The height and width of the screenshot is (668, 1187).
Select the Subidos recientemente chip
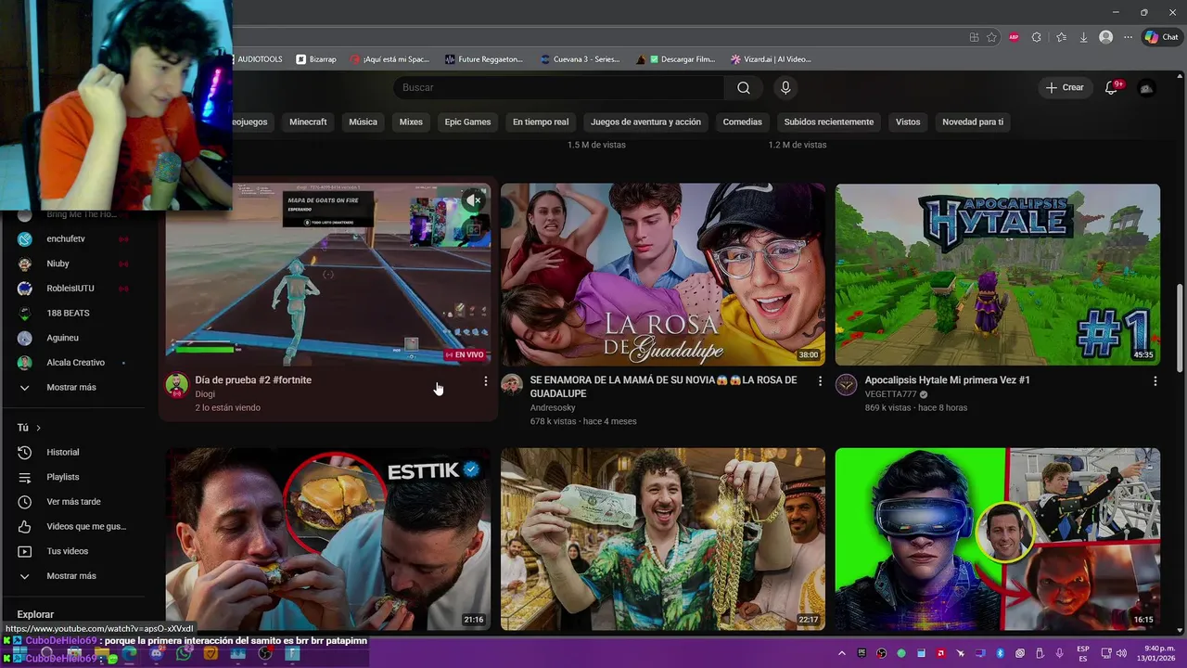(829, 122)
